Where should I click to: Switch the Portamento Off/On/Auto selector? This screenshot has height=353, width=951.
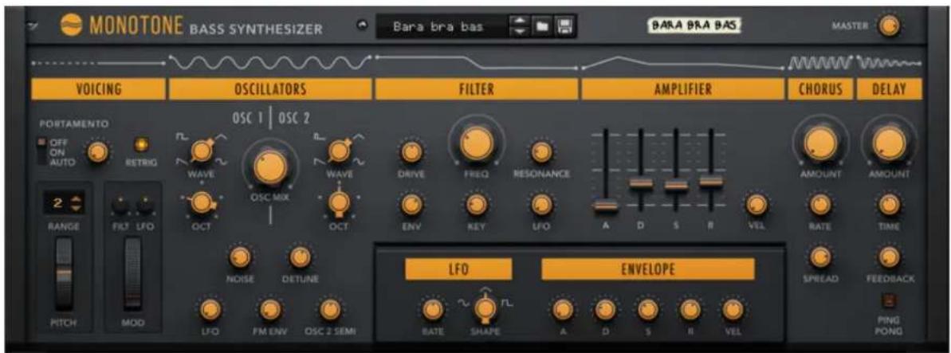point(41,151)
